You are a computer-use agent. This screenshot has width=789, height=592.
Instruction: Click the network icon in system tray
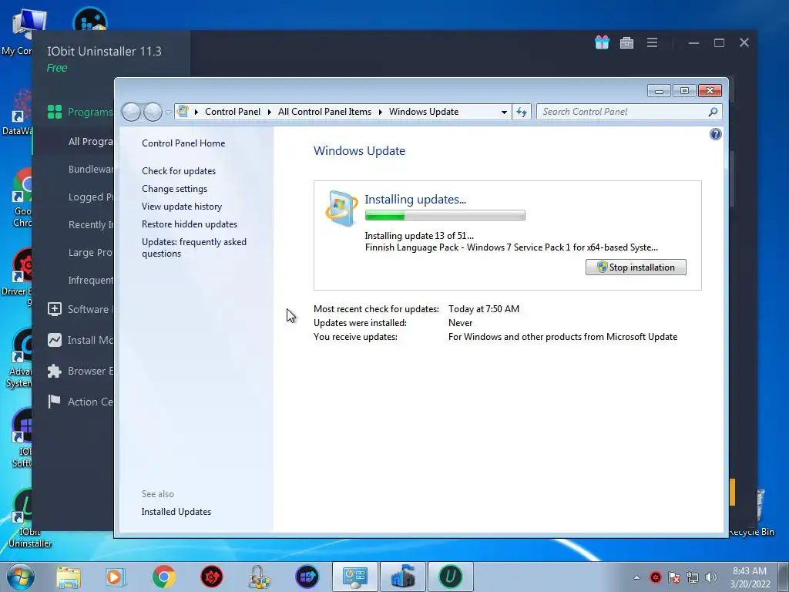click(693, 577)
